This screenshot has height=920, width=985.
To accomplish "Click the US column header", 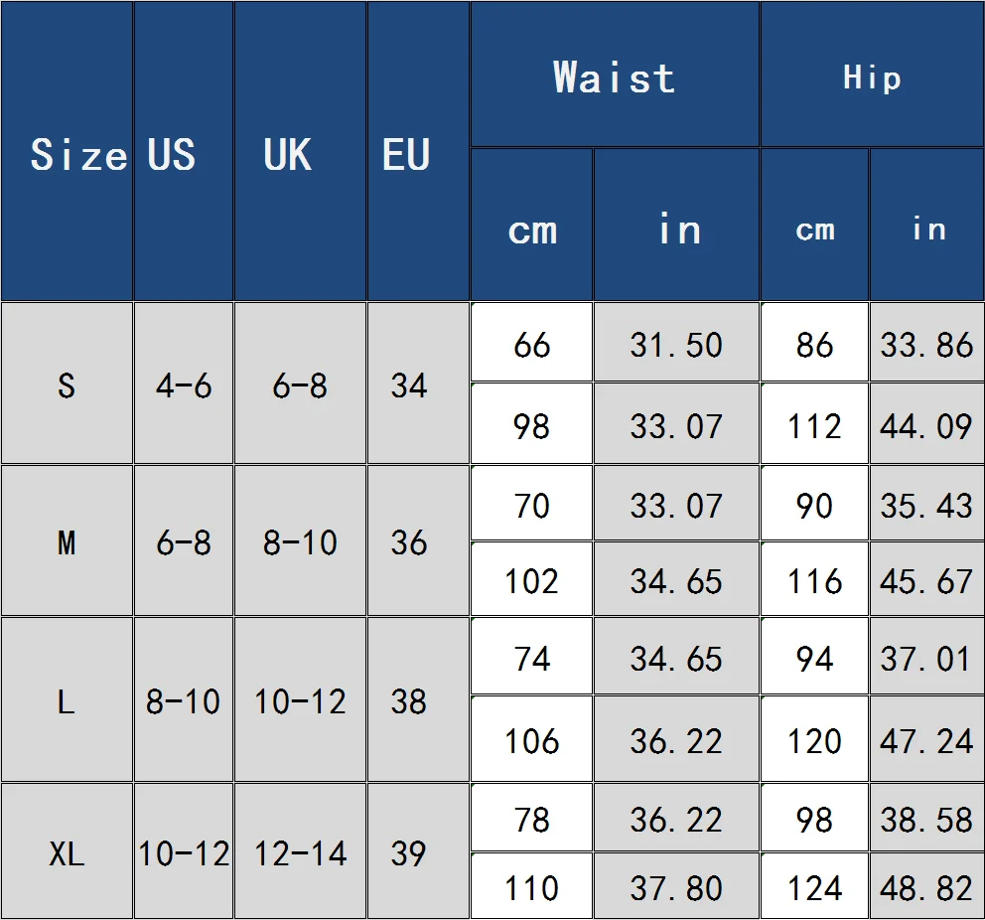I will [x=184, y=151].
